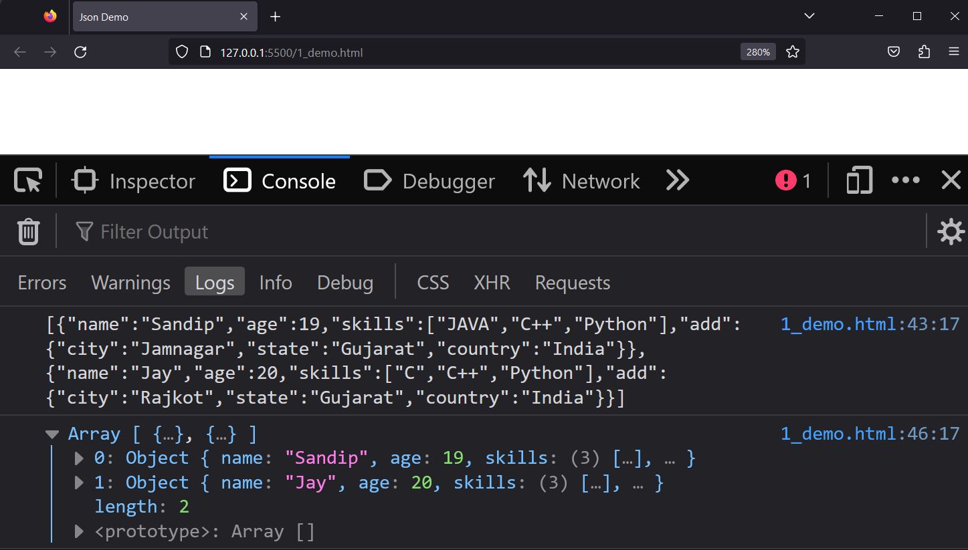The image size is (968, 550).
Task: Enable the XHR filter
Action: [x=492, y=283]
